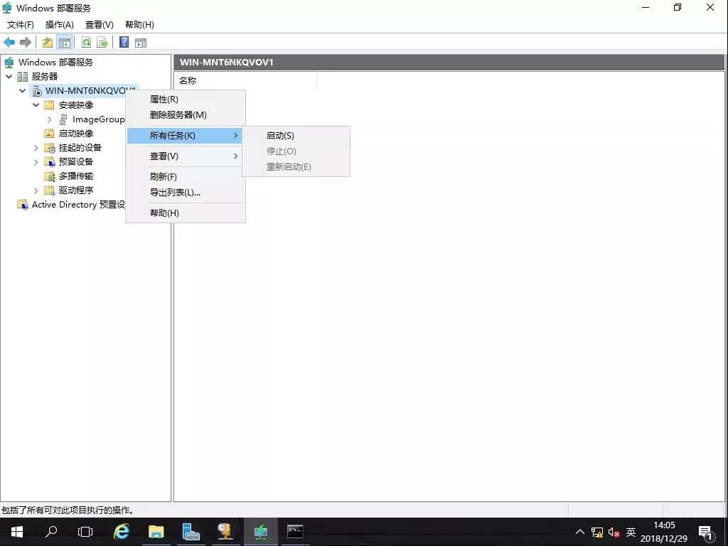Click the 名称 column header
The image size is (728, 546).
[188, 81]
